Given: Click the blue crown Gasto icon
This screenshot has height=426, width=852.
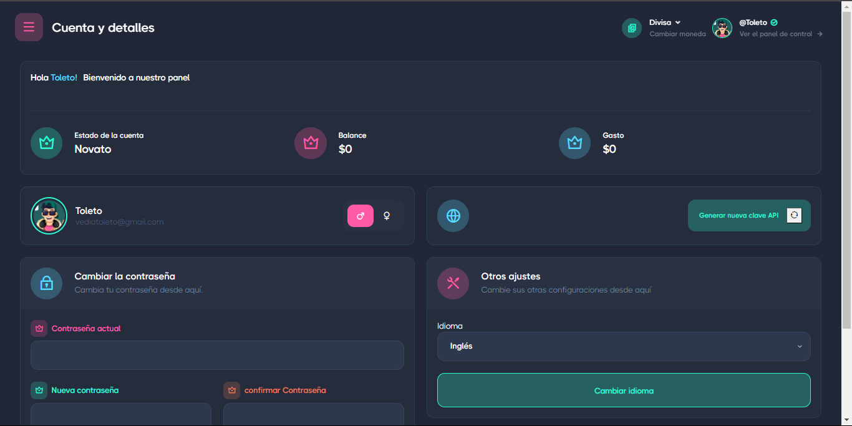Looking at the screenshot, I should click(574, 143).
